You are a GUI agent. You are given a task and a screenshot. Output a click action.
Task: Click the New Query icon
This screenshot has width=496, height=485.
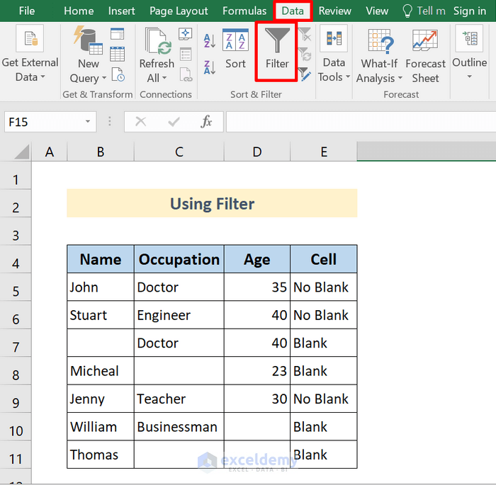click(89, 40)
